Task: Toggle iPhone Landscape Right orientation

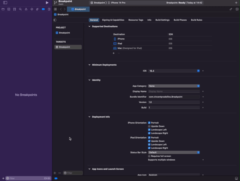Action: (x=149, y=133)
